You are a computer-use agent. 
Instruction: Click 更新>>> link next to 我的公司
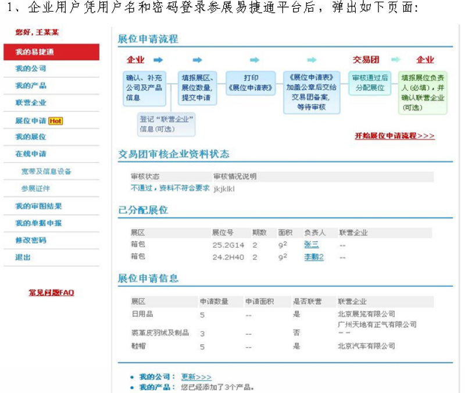coord(196,377)
